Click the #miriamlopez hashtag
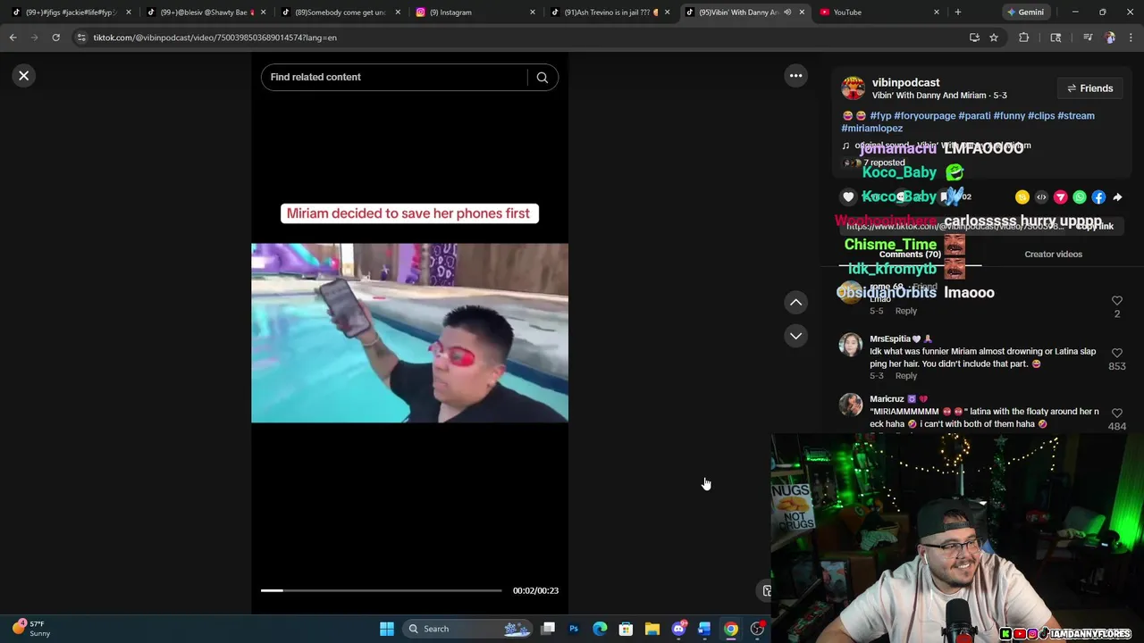The image size is (1144, 643). pos(872,128)
